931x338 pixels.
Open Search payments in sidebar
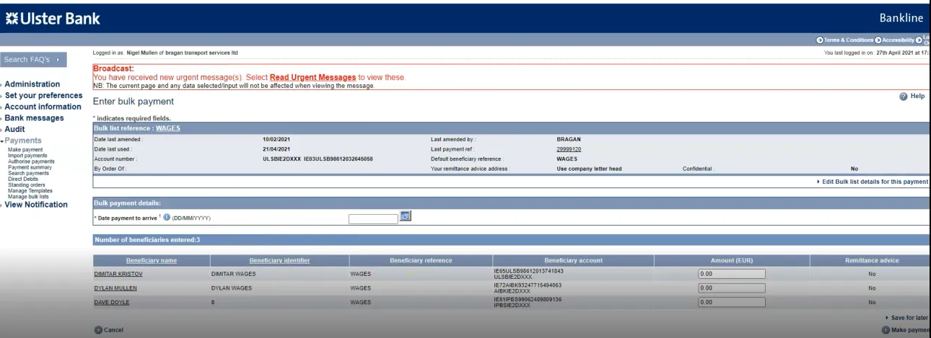[x=28, y=173]
